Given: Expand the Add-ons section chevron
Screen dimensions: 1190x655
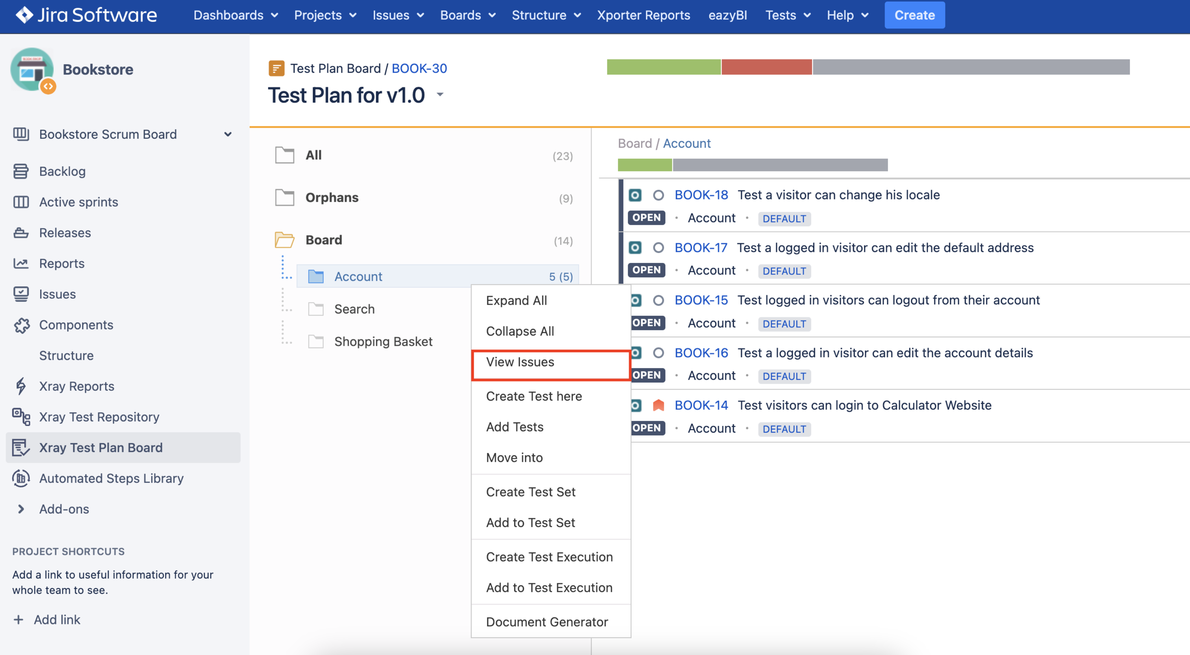Looking at the screenshot, I should point(21,509).
